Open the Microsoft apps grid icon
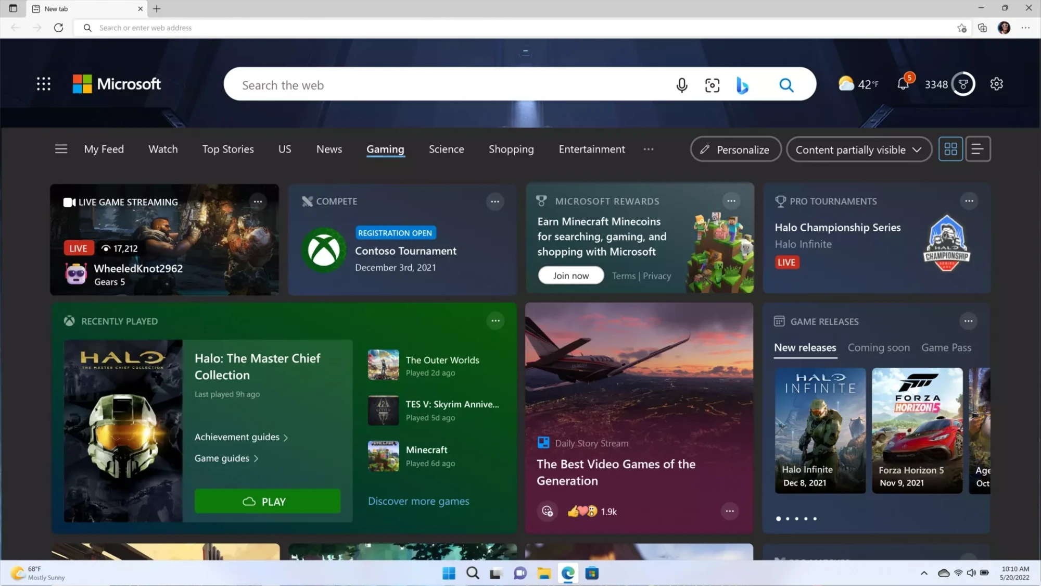The width and height of the screenshot is (1041, 586). tap(43, 84)
